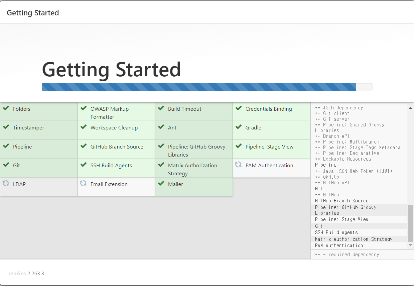Click the 'GitHub Branch Source' log entry

tap(342, 201)
